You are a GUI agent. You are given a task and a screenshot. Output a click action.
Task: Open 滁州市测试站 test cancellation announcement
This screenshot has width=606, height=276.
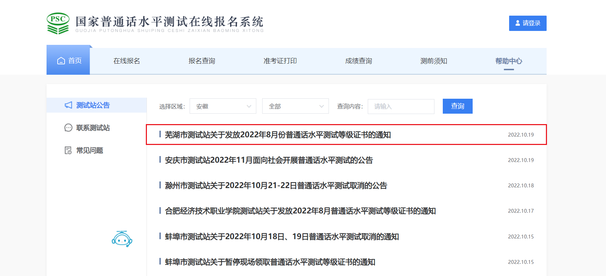click(276, 186)
